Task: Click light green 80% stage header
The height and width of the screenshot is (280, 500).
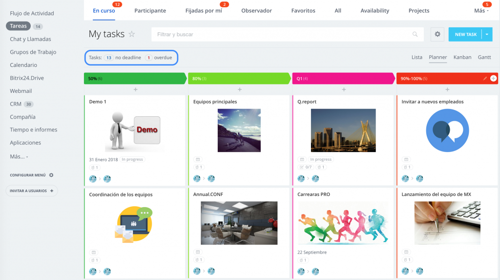Action: [239, 79]
